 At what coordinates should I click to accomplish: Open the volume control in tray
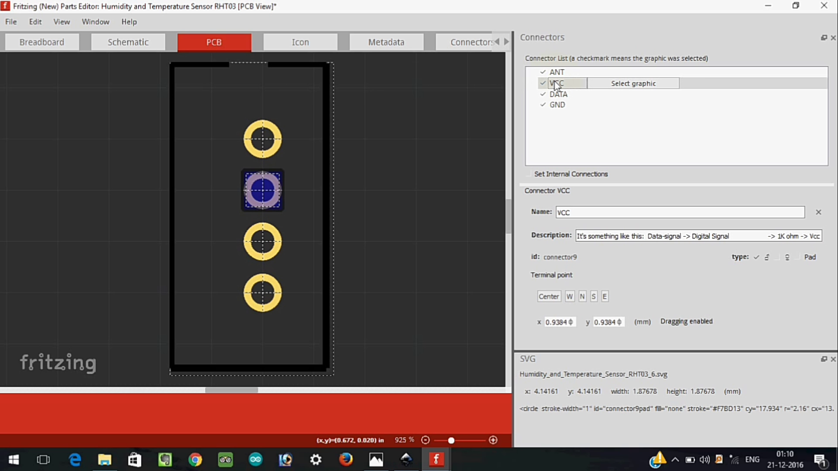(x=704, y=460)
